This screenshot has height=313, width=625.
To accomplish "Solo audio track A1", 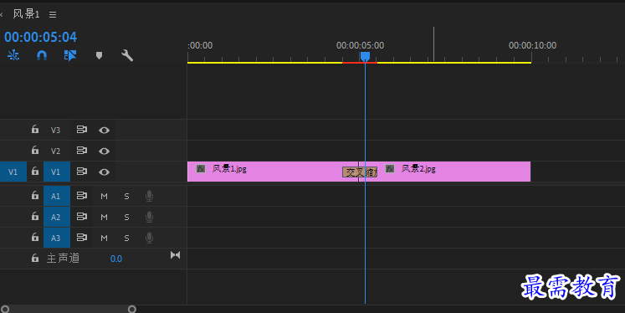I will click(x=126, y=196).
